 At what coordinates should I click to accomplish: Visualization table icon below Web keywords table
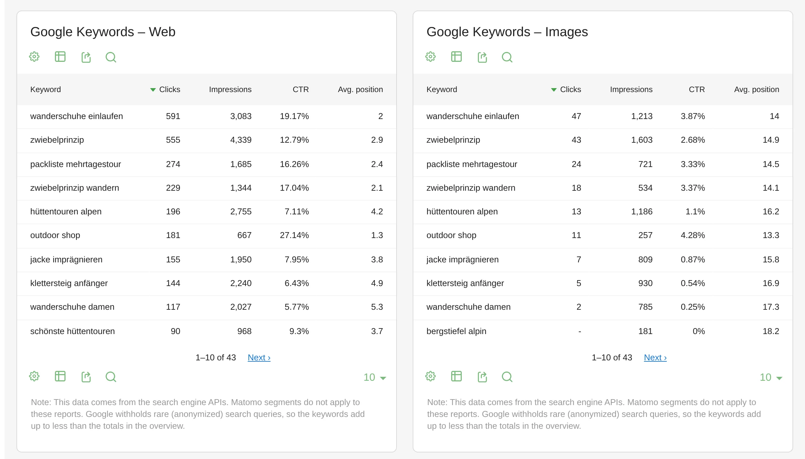click(x=60, y=376)
